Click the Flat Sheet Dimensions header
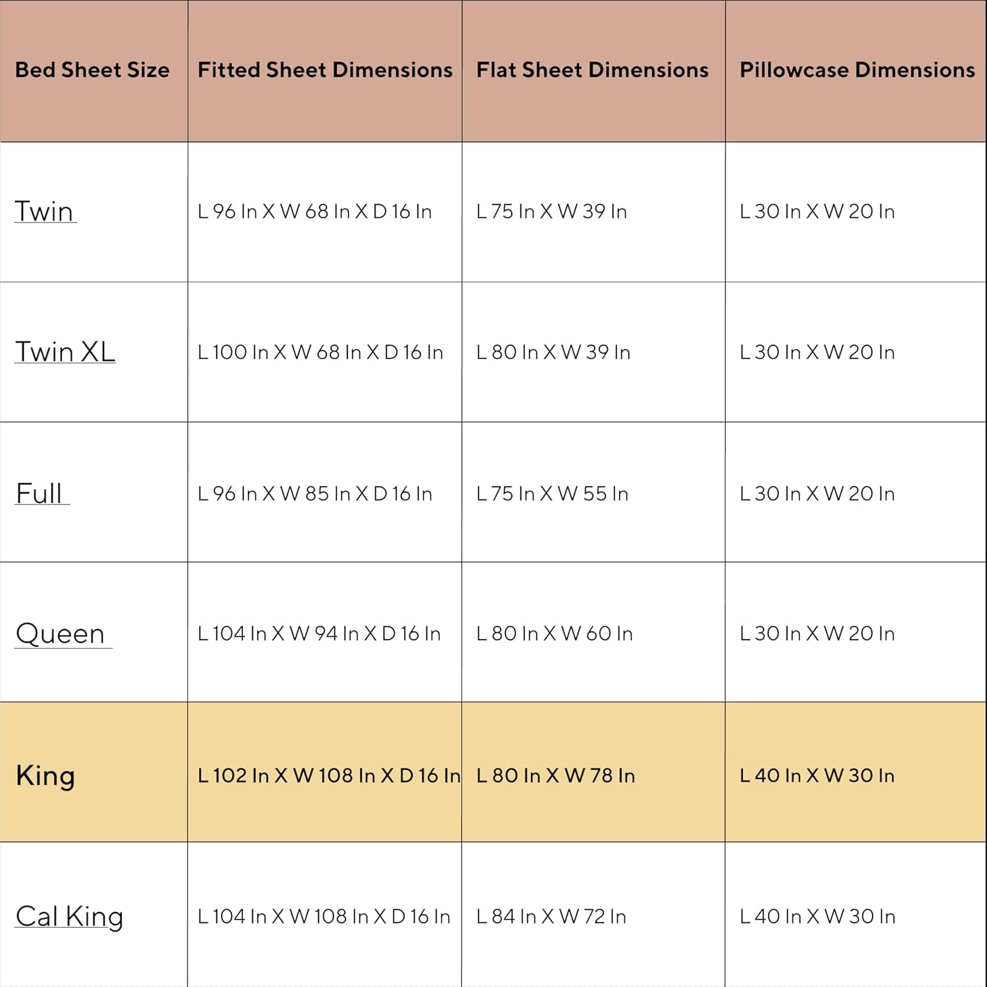987x987 pixels. (x=592, y=70)
